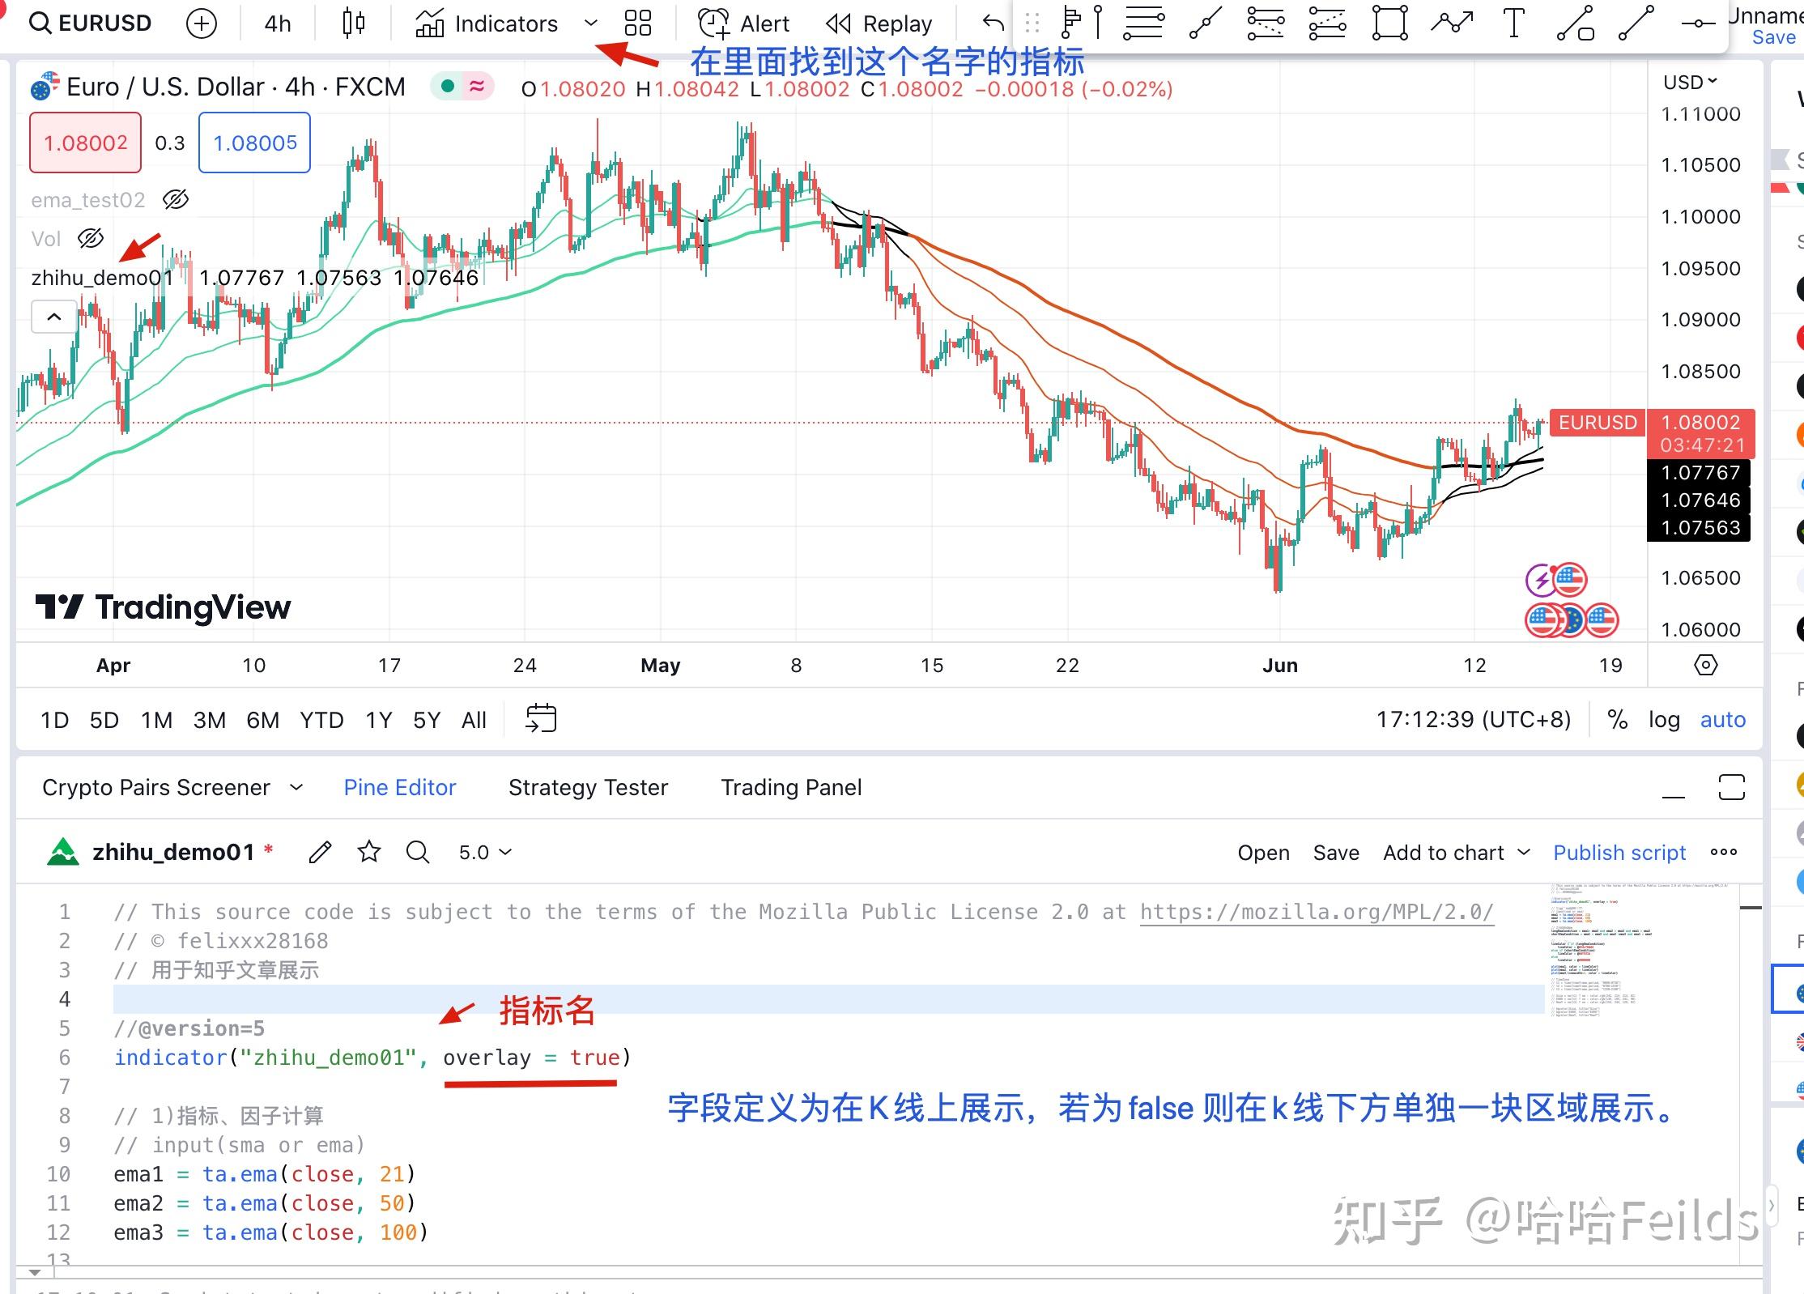This screenshot has height=1294, width=1804.
Task: Set the range to 5D
Action: [104, 720]
